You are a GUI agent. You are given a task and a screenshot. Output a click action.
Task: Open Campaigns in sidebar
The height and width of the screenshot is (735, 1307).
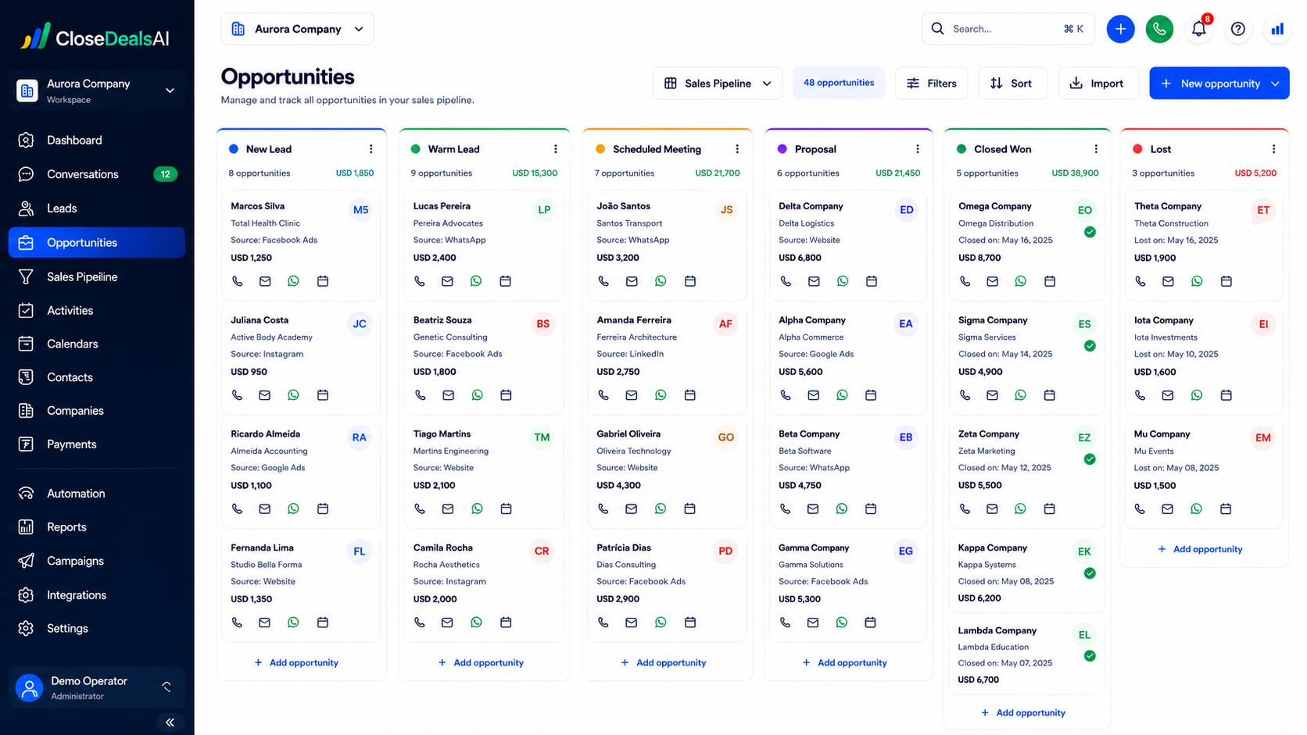pos(97,561)
